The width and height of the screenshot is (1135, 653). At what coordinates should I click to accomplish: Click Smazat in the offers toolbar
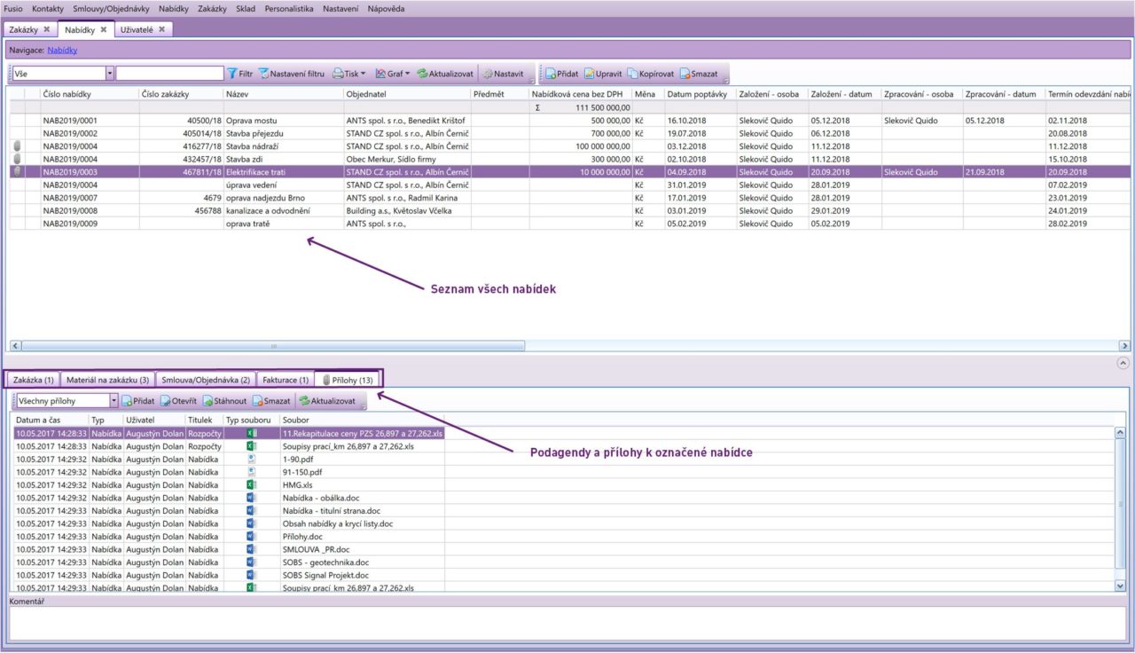coord(699,74)
